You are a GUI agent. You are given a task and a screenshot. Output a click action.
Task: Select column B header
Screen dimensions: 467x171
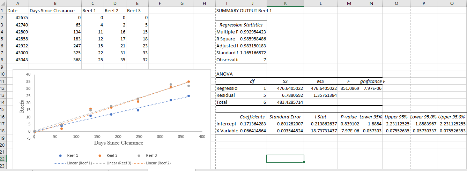click(x=55, y=3)
